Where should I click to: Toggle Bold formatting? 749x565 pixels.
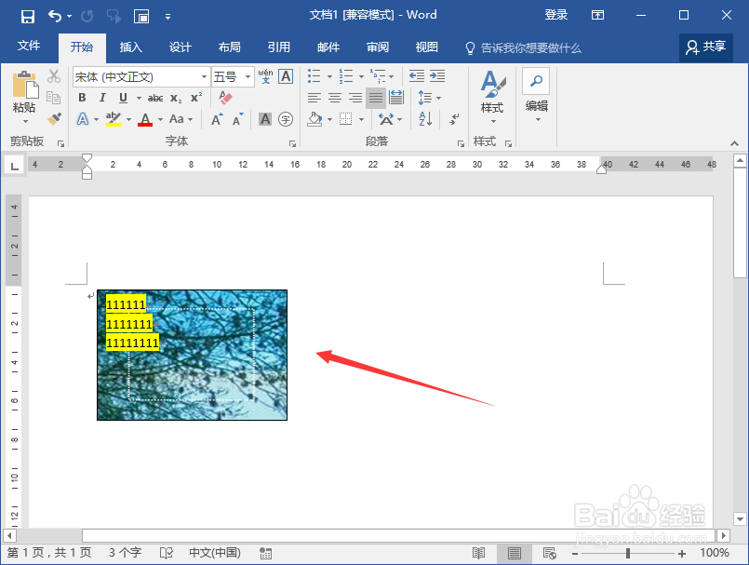coord(82,97)
